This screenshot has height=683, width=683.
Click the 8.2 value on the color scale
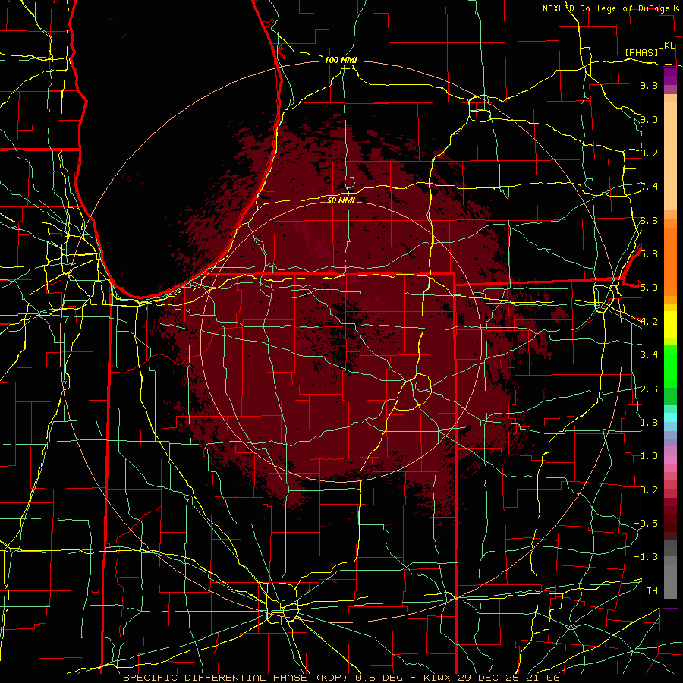coord(649,153)
